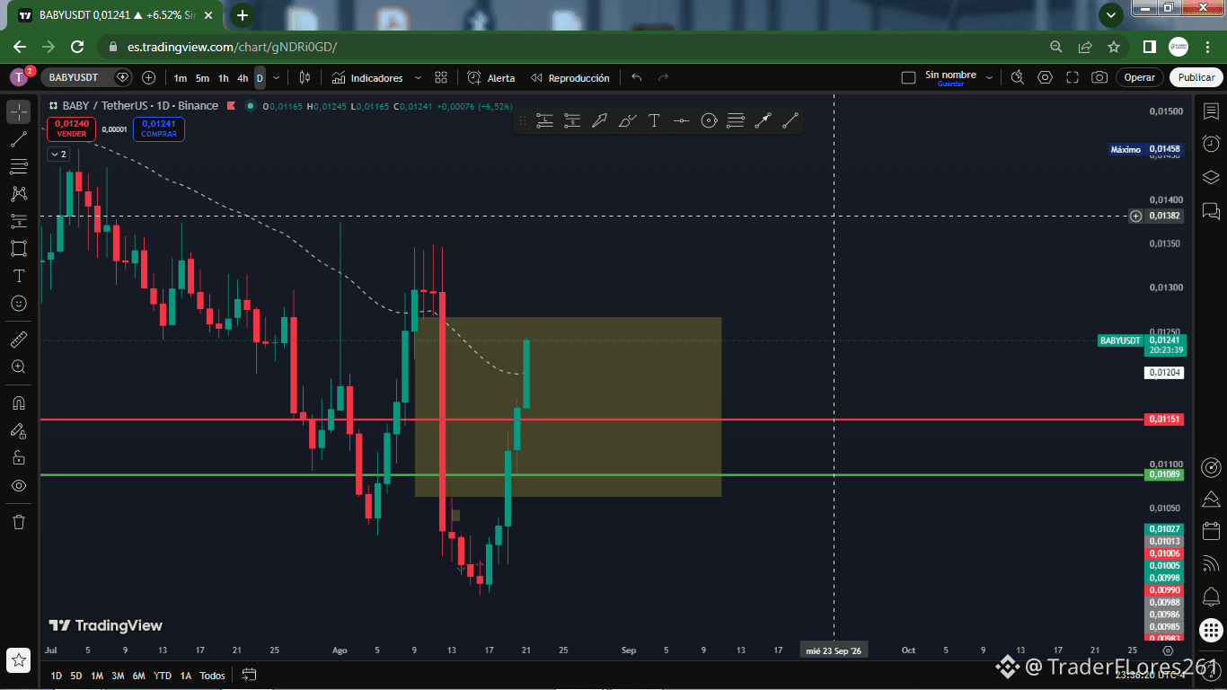This screenshot has height=690, width=1227.
Task: Select the YTD date range
Action: tap(163, 676)
